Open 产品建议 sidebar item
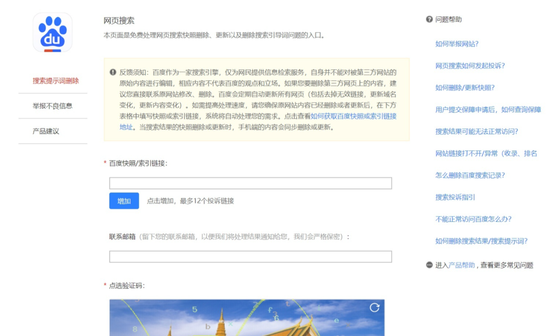548x336 pixels. [x=46, y=131]
